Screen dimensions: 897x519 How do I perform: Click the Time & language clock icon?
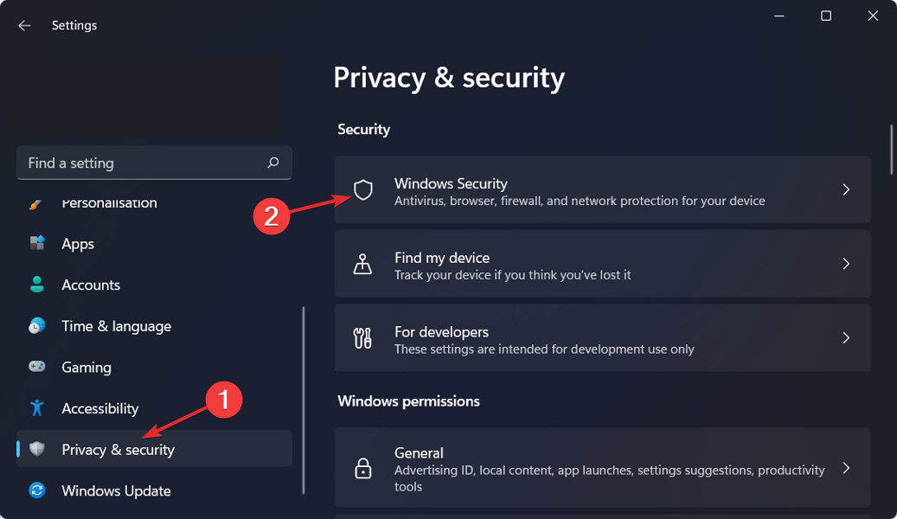pyautogui.click(x=37, y=325)
